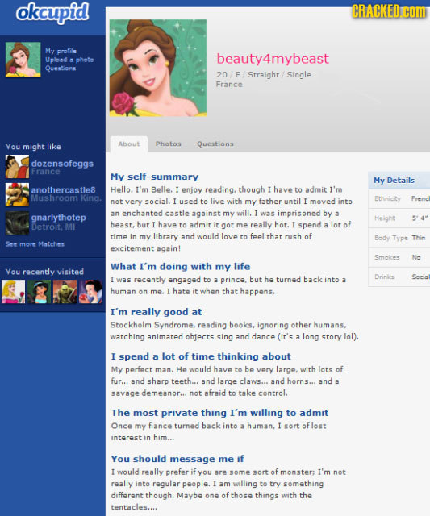Click the gnarlythotep avatar thumbnail

tap(17, 223)
